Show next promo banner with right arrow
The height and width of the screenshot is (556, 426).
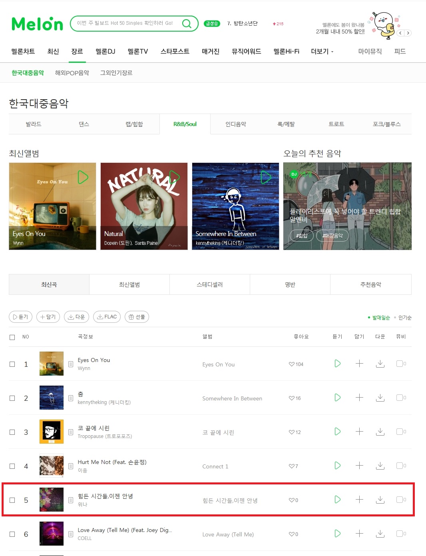pyautogui.click(x=408, y=33)
